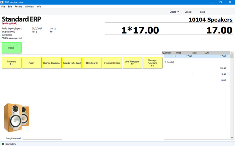Click the Radio Import/Export company name
The width and height of the screenshot is (235, 146).
(12, 28)
